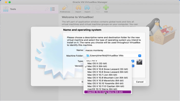The width and height of the screenshot is (180, 101).
Task: Select Mac OS X 10.6 Snow Leopard (32-bit)
Action: pos(108,69)
